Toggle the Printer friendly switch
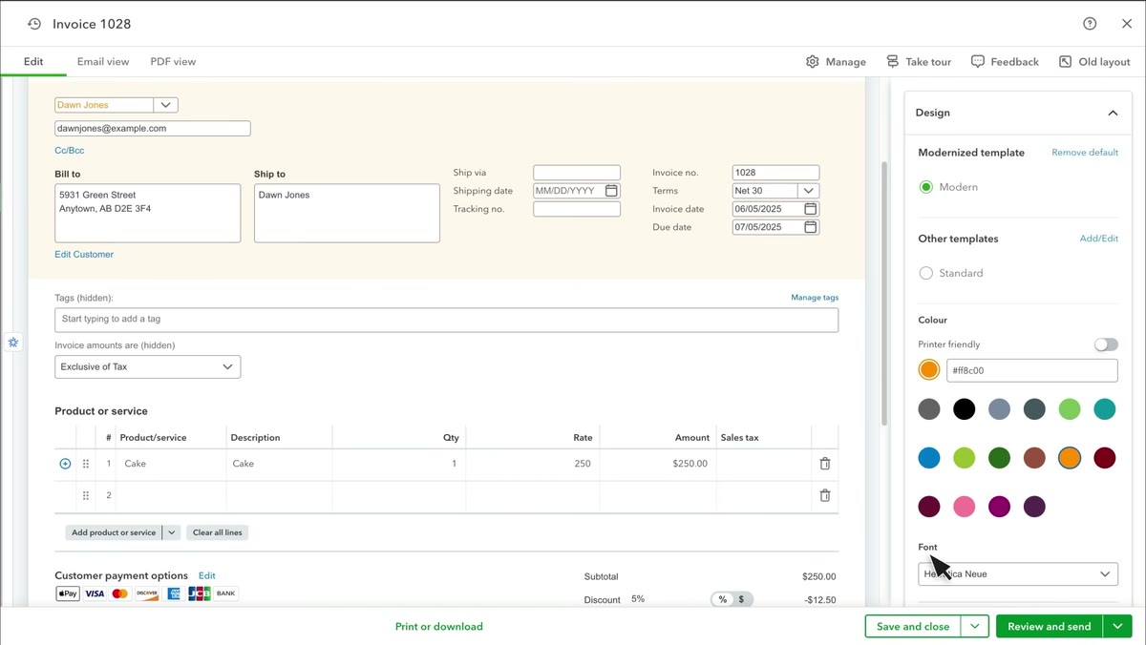The image size is (1146, 645). (1106, 344)
